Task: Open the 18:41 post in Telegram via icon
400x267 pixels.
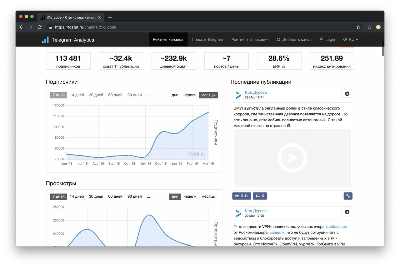Action: coord(347,93)
